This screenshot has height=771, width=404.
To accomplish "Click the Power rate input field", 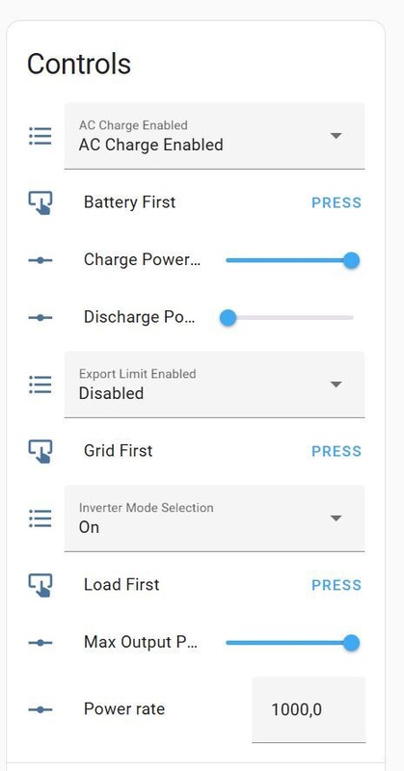I will coord(309,709).
